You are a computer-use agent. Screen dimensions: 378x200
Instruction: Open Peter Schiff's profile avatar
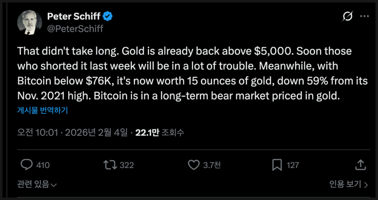click(29, 22)
